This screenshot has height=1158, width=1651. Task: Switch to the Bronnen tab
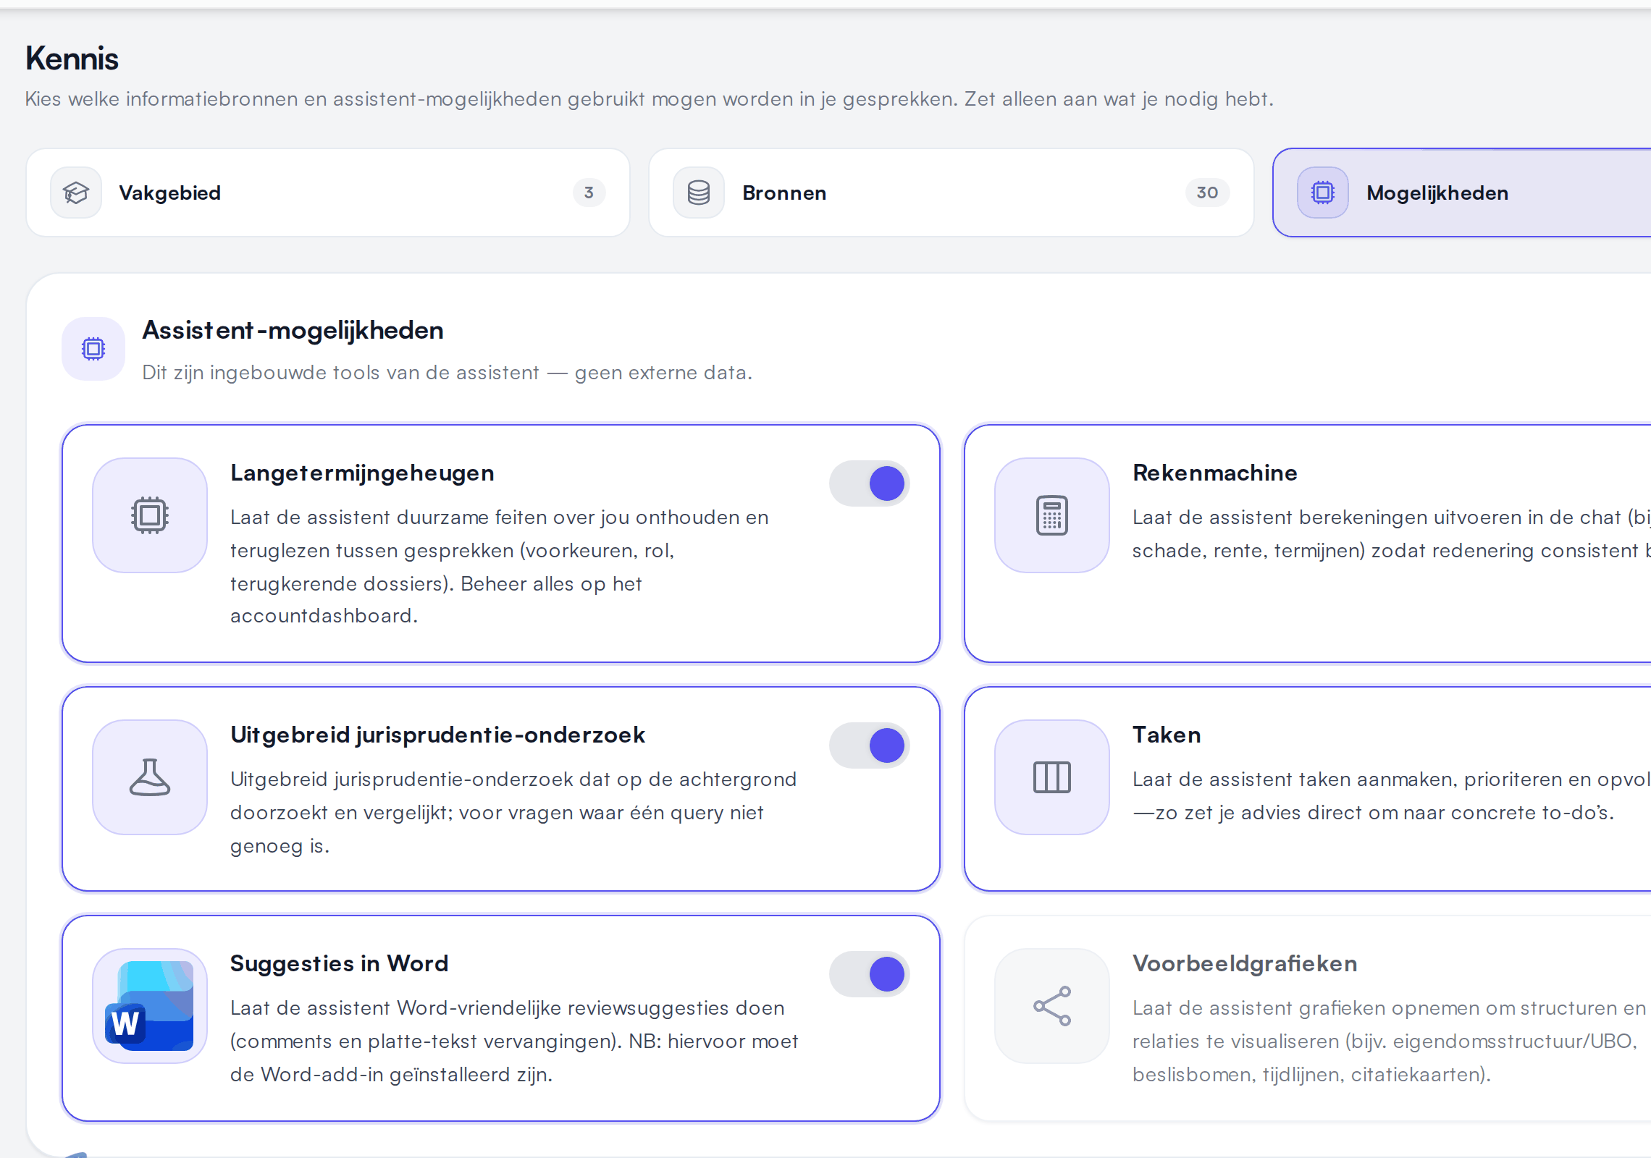pyautogui.click(x=951, y=193)
